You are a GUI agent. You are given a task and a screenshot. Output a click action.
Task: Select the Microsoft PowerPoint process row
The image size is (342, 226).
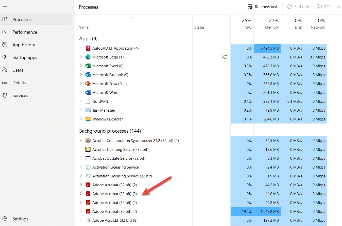pos(200,84)
